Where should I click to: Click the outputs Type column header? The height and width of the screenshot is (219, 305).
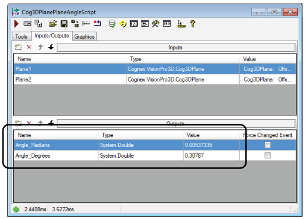coord(141,135)
